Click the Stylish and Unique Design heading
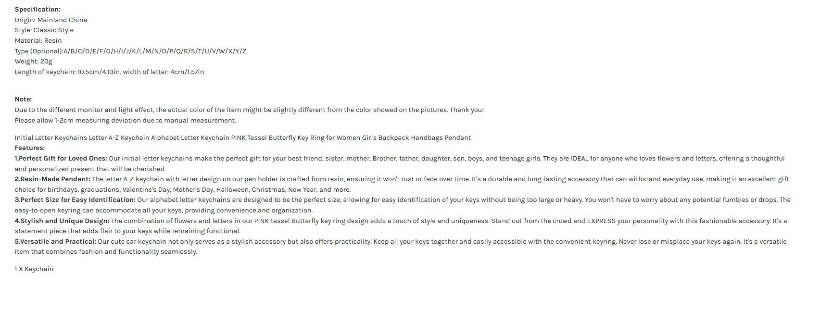Screen dimensions: 820x336 (x=62, y=221)
